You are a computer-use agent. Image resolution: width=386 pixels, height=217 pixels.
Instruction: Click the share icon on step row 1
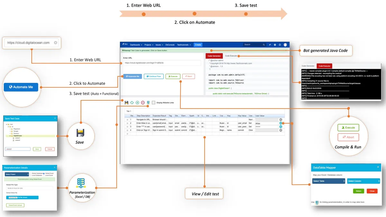point(281,119)
